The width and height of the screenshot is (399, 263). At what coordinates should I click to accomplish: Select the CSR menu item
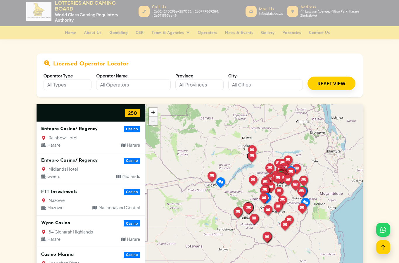click(x=139, y=33)
